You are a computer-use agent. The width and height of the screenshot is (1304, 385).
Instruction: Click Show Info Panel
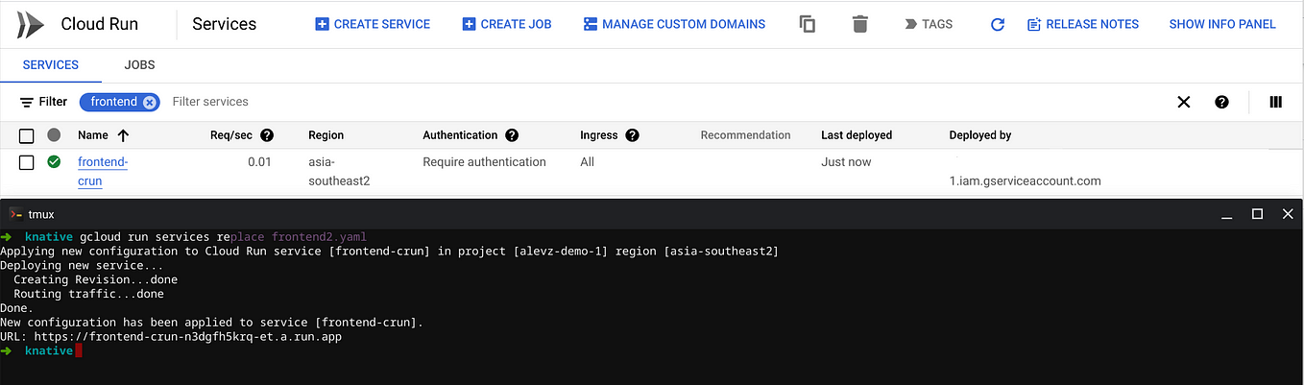1222,24
